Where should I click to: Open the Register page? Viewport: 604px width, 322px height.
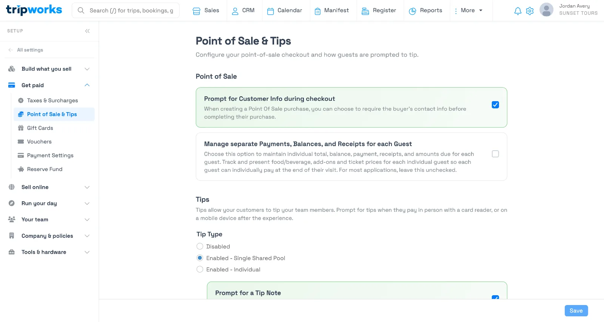379,11
